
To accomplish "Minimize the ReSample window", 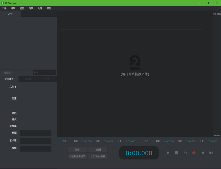I will pyautogui.click(x=199, y=3).
